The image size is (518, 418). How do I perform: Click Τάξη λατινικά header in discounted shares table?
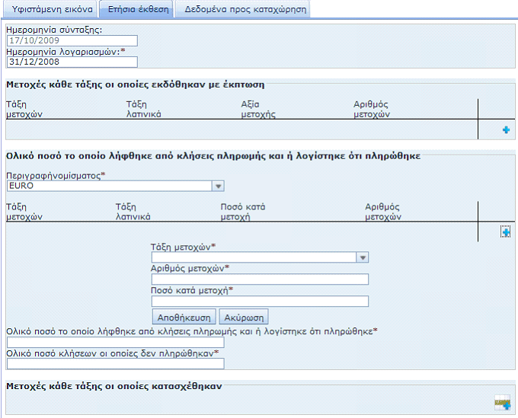144,110
